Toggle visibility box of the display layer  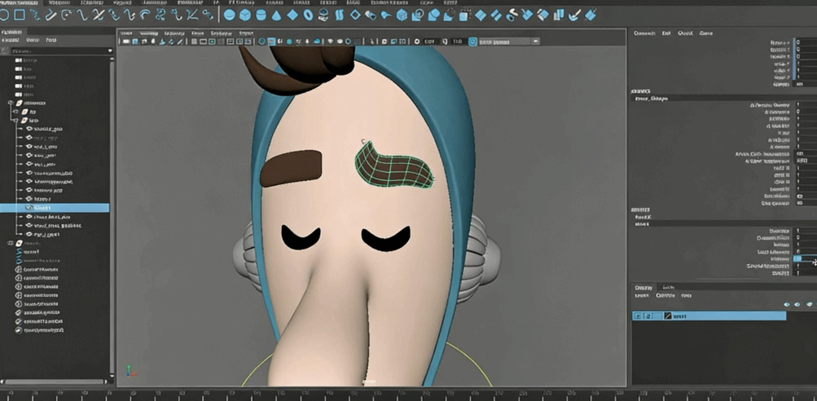(x=639, y=316)
